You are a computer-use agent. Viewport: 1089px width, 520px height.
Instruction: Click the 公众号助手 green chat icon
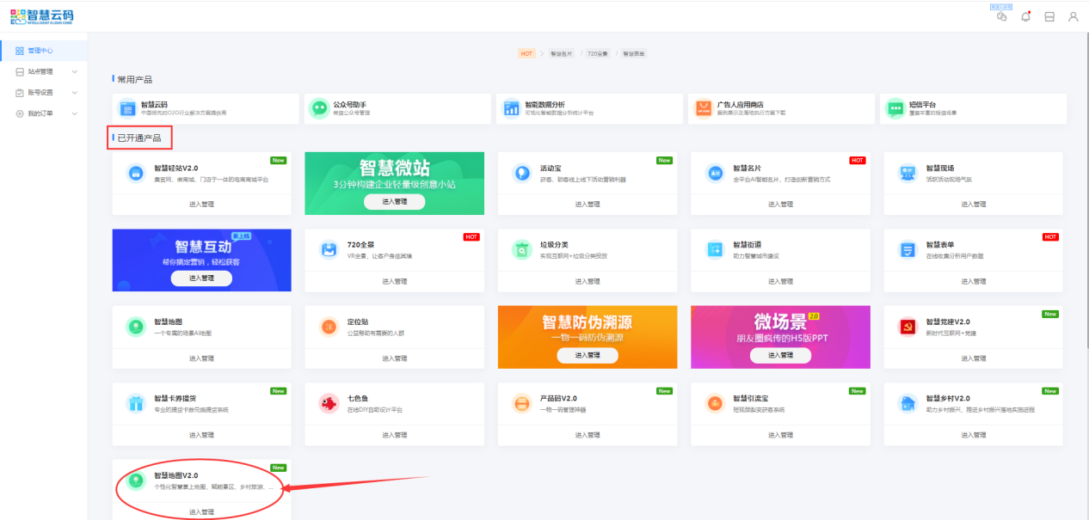tap(319, 108)
